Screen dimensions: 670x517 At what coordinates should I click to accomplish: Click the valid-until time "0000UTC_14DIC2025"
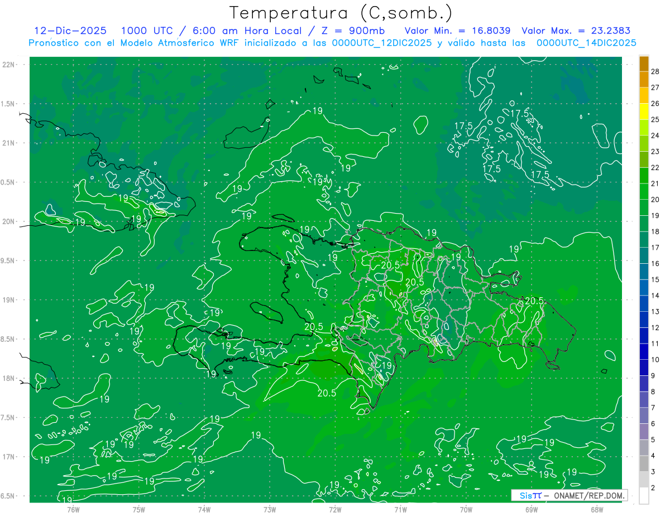pos(586,43)
